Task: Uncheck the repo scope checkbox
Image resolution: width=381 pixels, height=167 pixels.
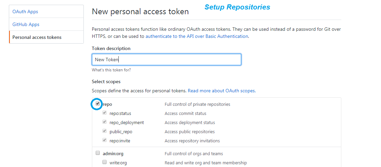Action: pos(98,104)
